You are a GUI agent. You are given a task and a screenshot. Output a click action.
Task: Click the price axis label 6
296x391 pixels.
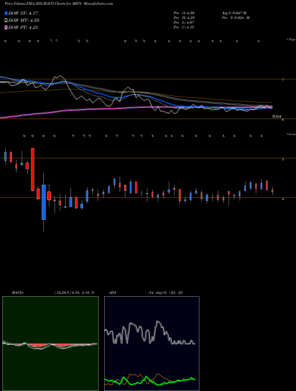pos(283,120)
